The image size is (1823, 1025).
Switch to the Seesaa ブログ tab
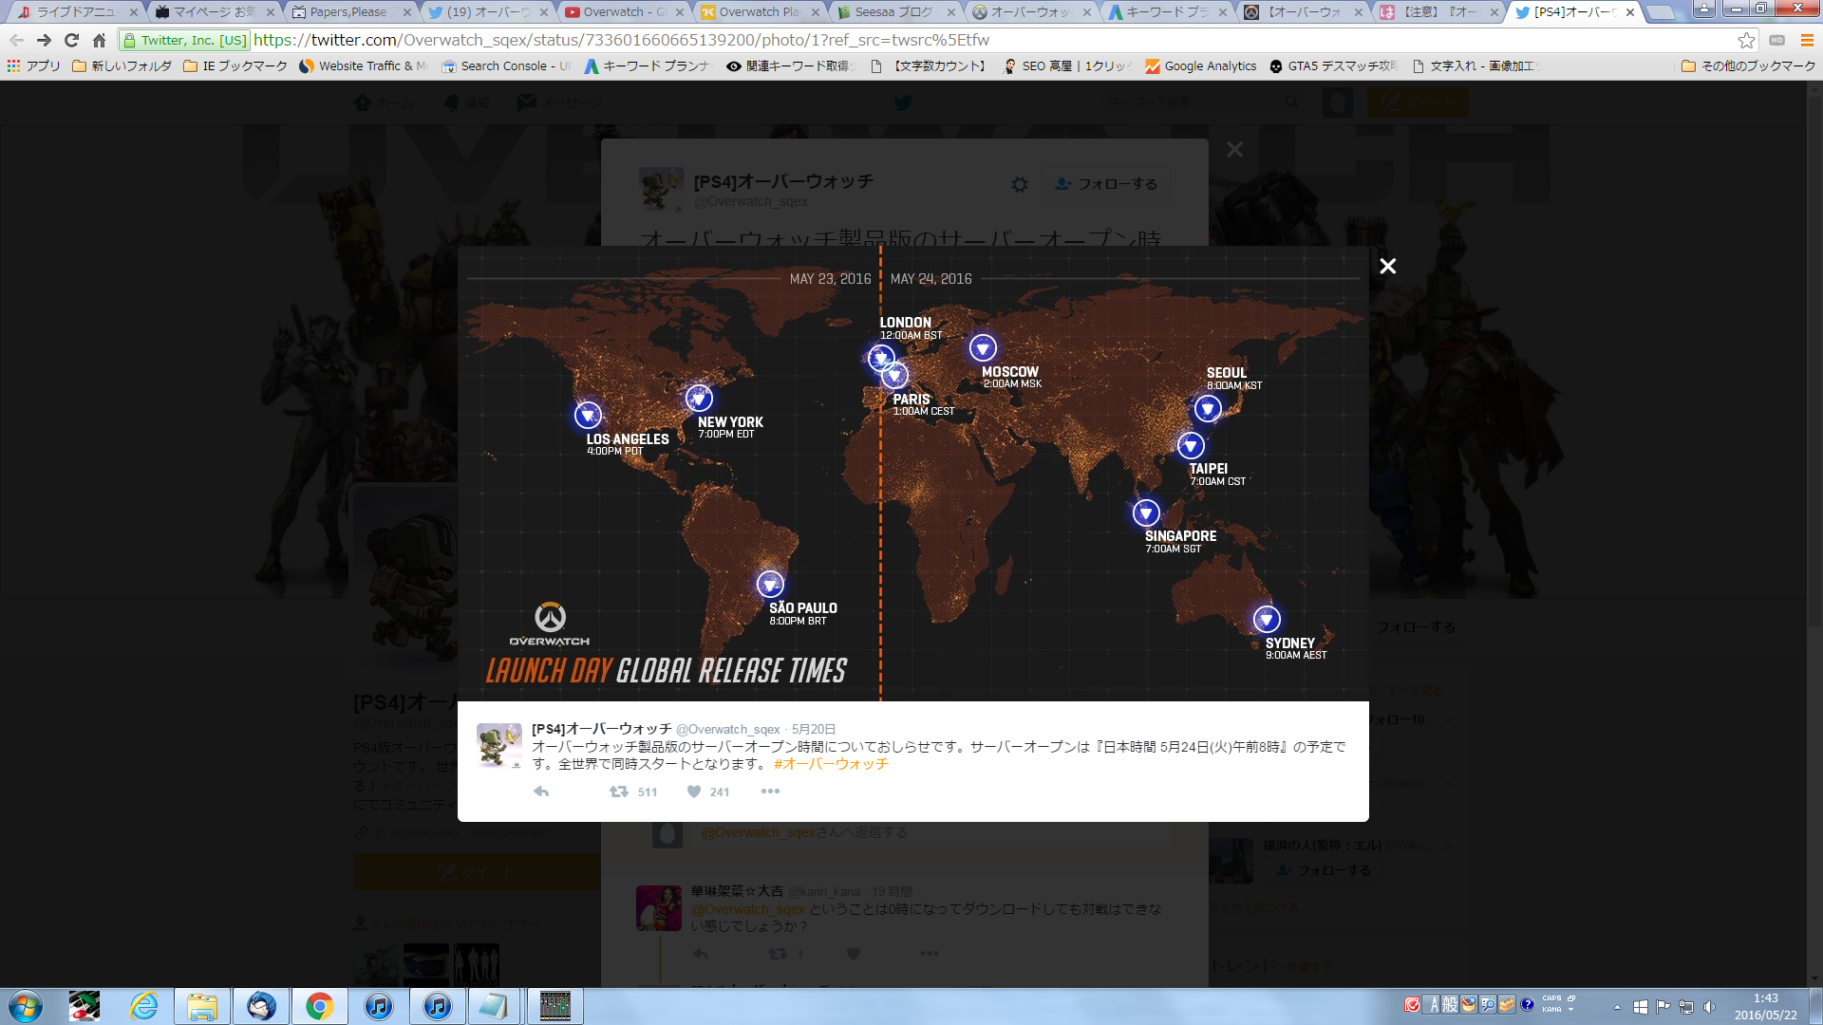(894, 12)
